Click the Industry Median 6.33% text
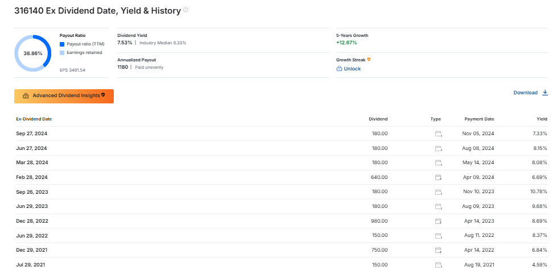 [163, 43]
